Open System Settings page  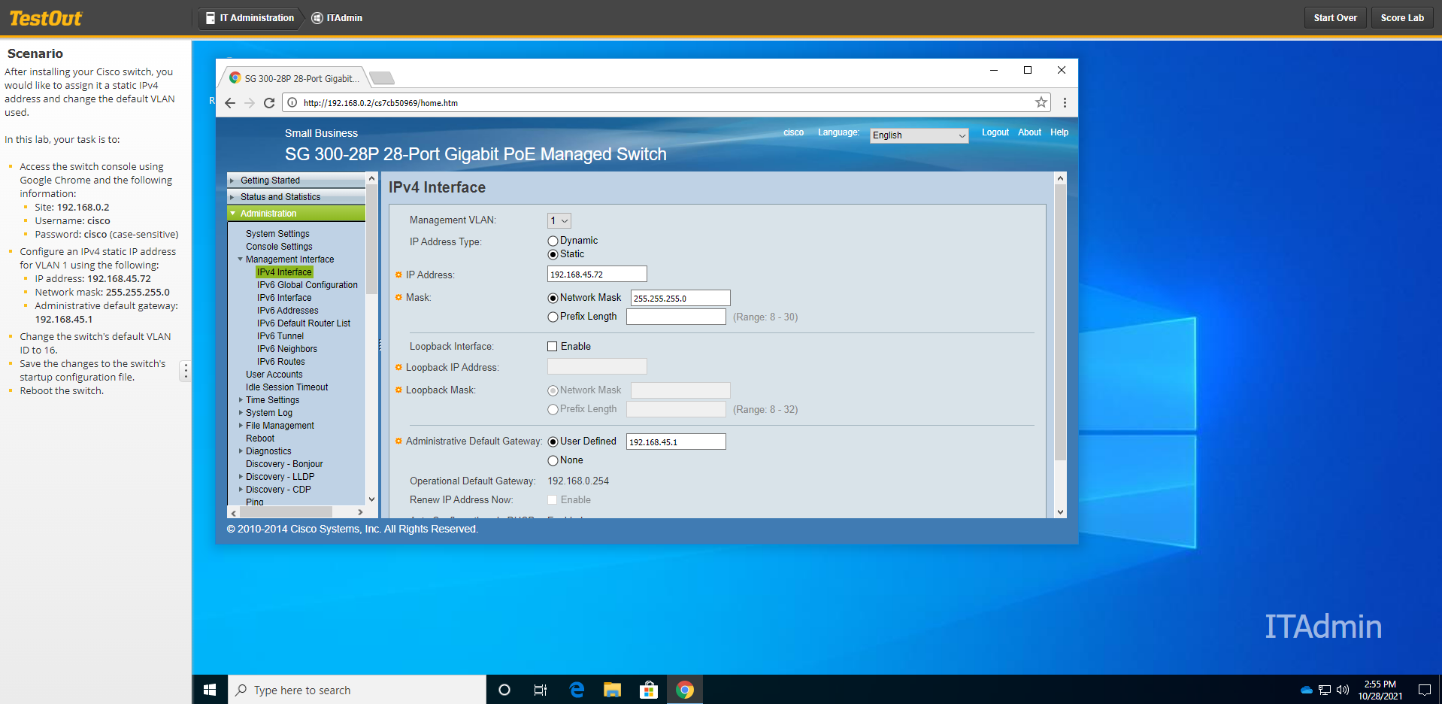point(277,234)
